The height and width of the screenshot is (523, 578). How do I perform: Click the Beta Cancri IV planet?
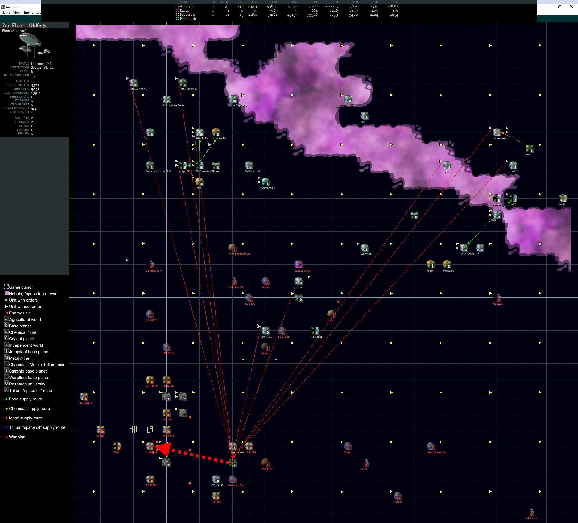pyautogui.click(x=183, y=83)
